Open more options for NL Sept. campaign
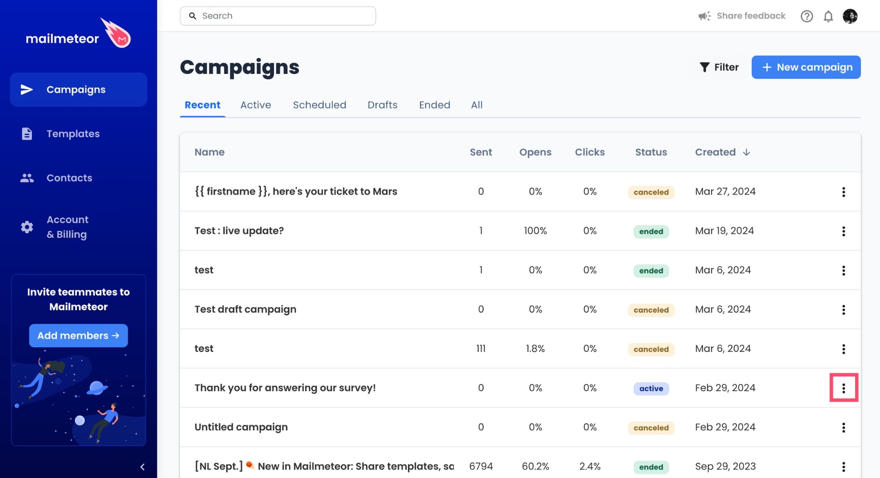 844,467
